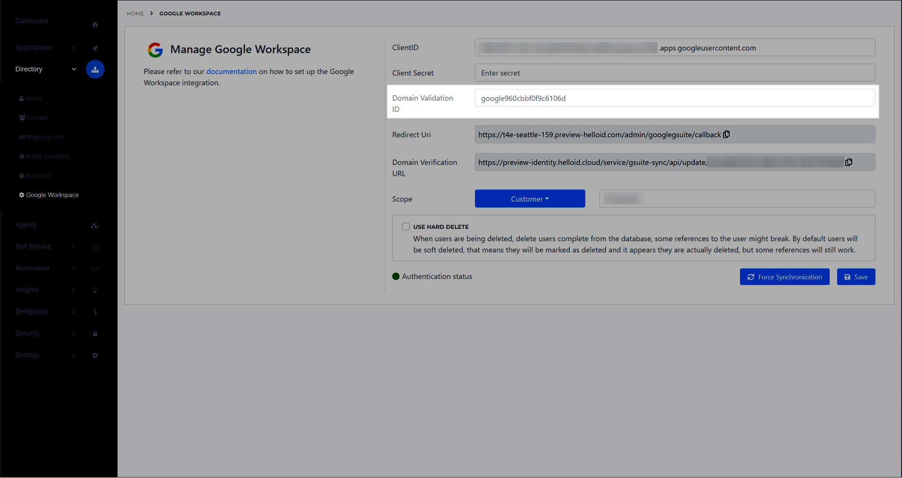Viewport: 902px width, 478px height.
Task: Expand the Insights menu chevron
Action: click(x=74, y=290)
